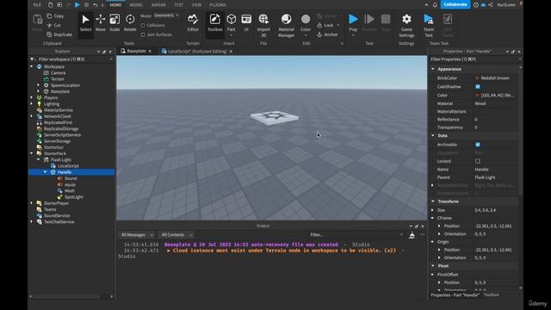Toggle the Join Surfaces checkbox
Viewport: 551px width, 310px height.
[143, 34]
